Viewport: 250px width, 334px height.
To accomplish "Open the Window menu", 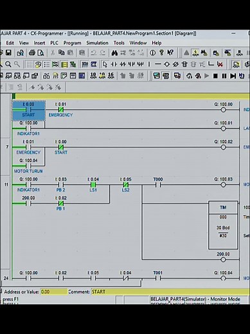I will (138, 43).
